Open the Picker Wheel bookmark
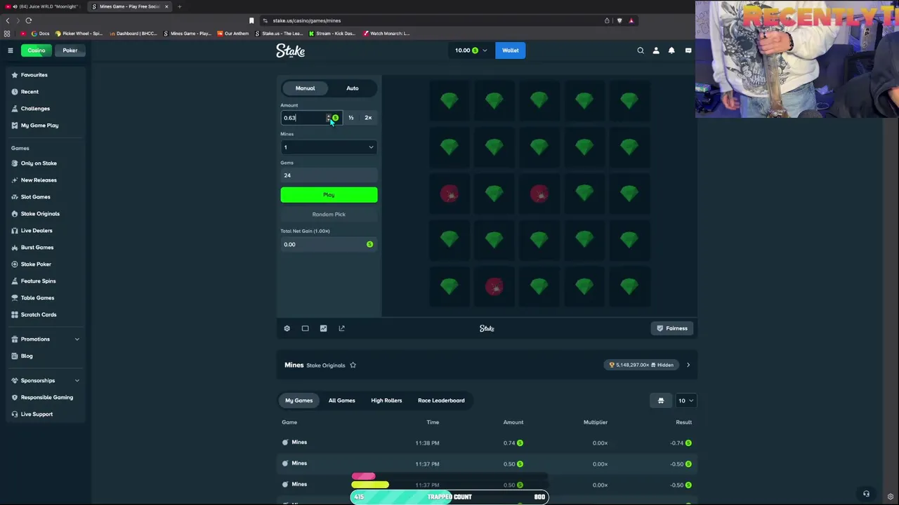 [x=79, y=33]
